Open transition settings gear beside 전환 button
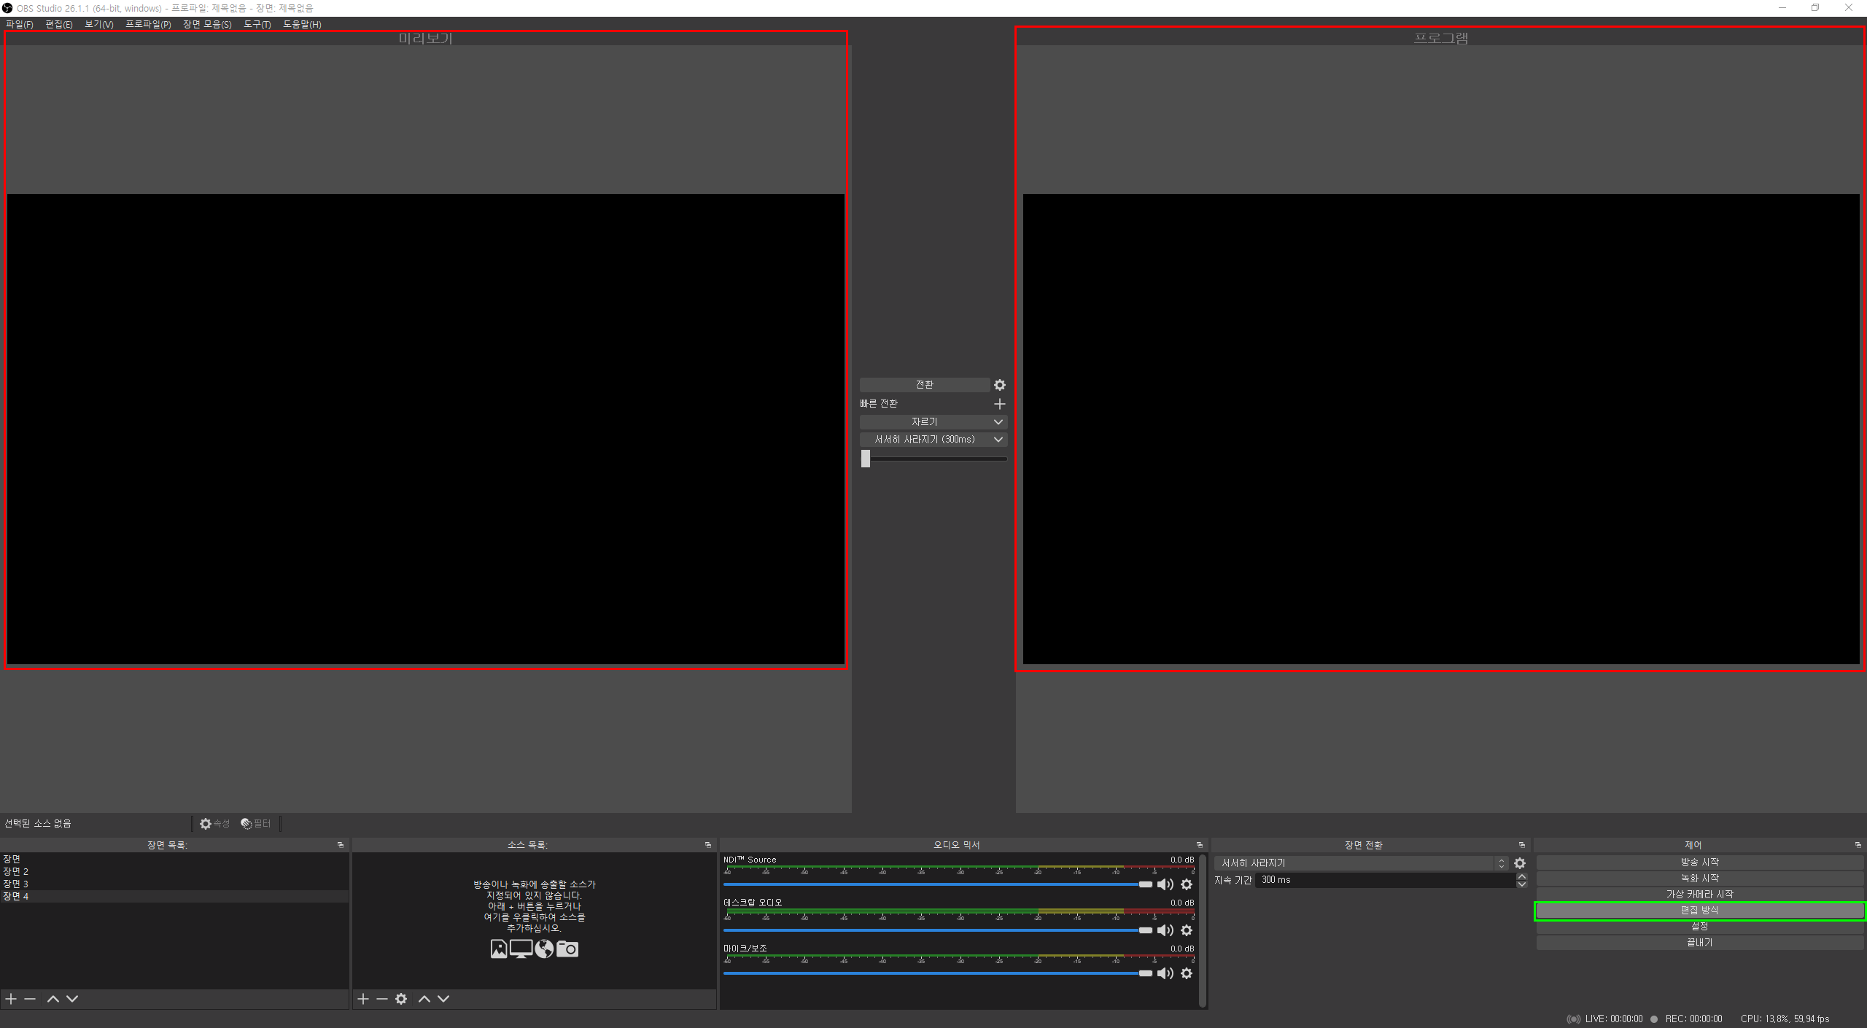This screenshot has height=1028, width=1867. coord(1000,385)
